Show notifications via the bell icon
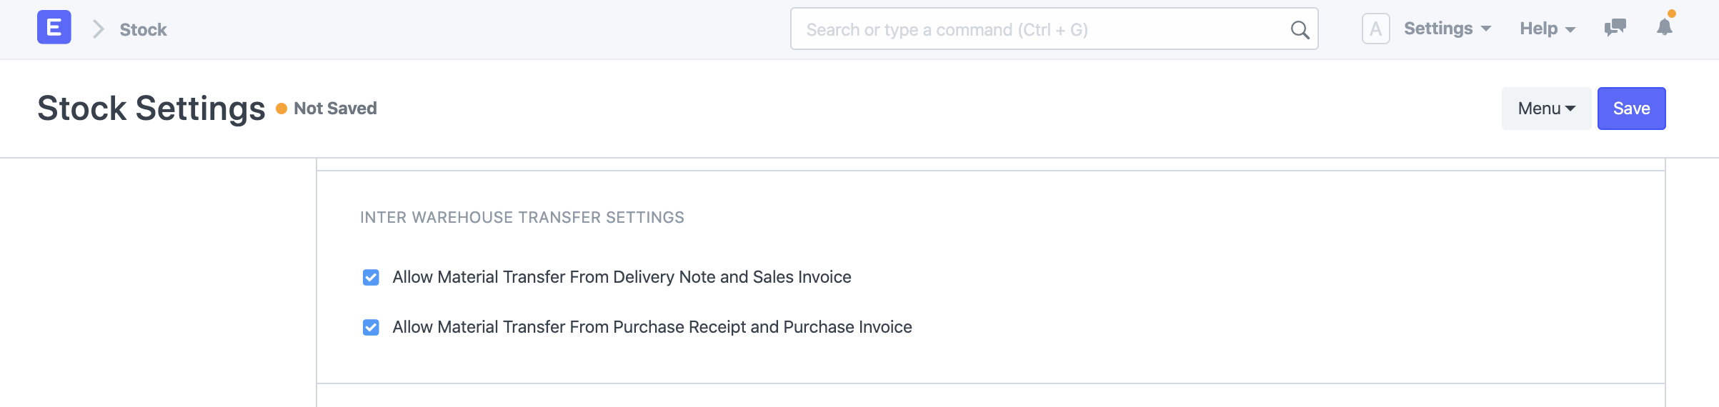Image resolution: width=1719 pixels, height=407 pixels. [x=1665, y=28]
